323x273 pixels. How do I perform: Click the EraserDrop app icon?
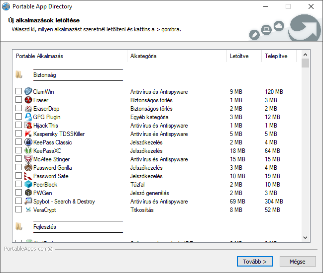[28, 108]
